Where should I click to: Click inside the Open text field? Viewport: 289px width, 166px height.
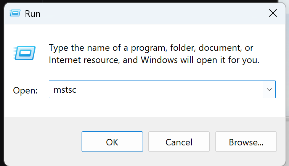156,89
